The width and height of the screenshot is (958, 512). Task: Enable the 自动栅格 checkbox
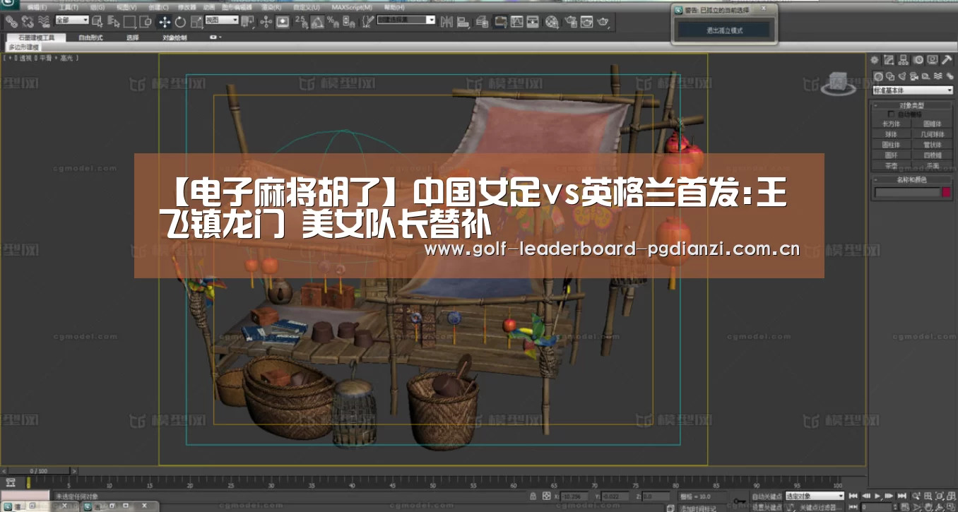pyautogui.click(x=892, y=114)
